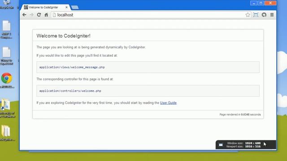Viewport: 287px width, 161px height.
Task: Click the Viewport size 1016 x 516 readout
Action: point(244,146)
